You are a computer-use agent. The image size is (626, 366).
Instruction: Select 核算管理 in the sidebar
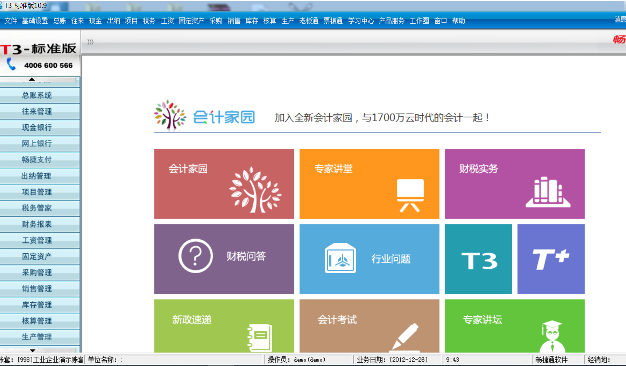40,321
